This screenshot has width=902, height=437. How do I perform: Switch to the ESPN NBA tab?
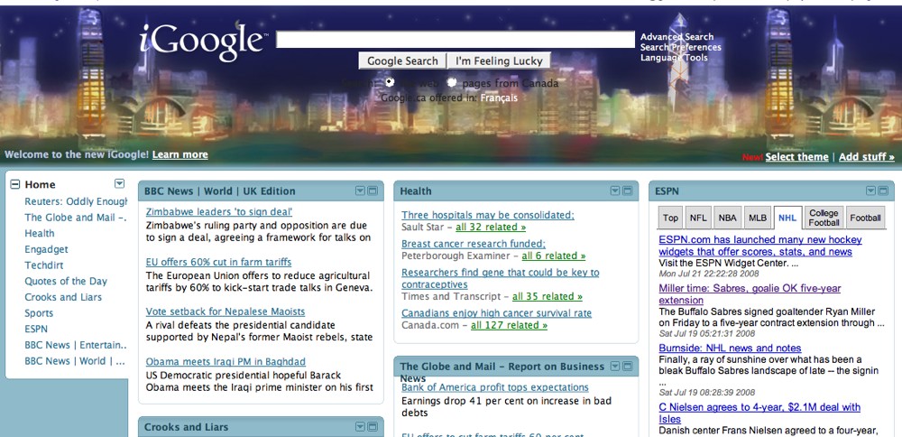[727, 218]
